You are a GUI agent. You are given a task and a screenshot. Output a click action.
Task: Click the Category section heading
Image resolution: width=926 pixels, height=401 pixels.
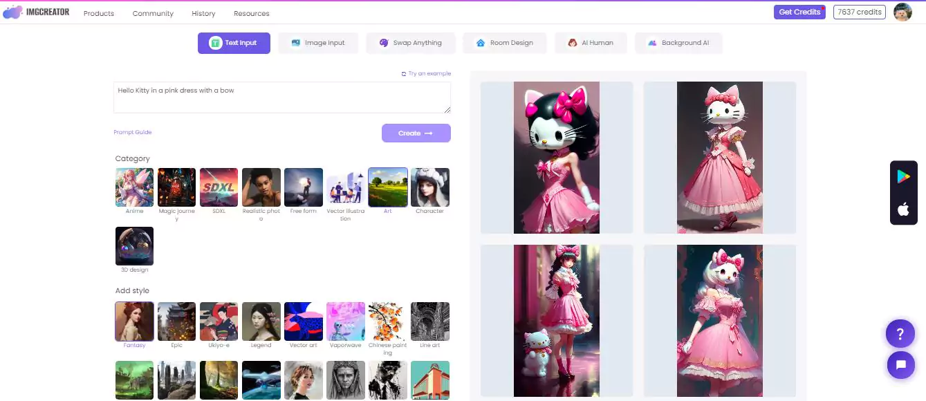(132, 159)
